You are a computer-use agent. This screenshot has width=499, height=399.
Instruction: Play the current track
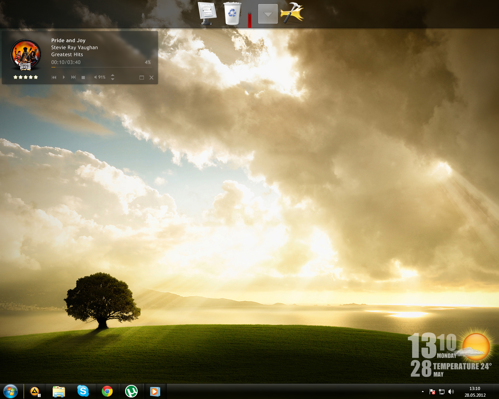point(64,78)
